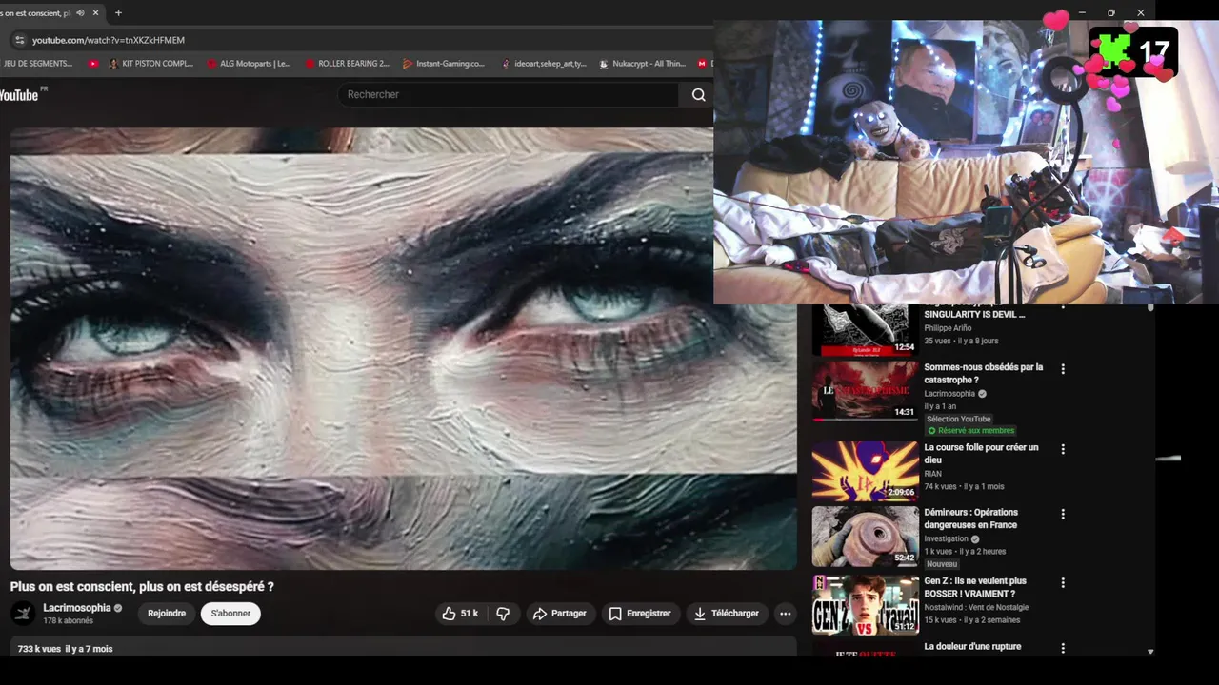The width and height of the screenshot is (1219, 685).
Task: Click the "Réservé aux membres" badge
Action: (970, 431)
